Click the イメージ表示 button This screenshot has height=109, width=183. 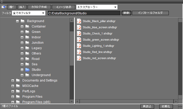[63, 7]
